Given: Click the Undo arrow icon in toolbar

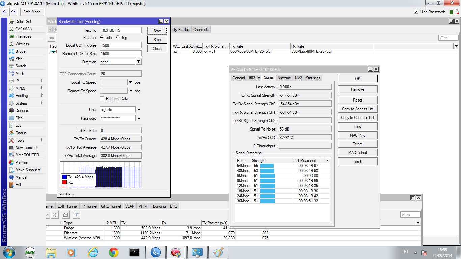Looking at the screenshot, I should 4,12.
